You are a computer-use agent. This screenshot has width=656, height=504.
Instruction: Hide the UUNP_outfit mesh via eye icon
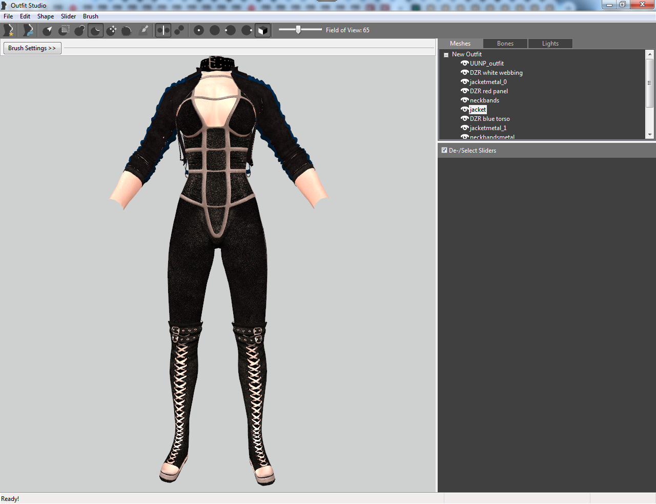tap(465, 64)
